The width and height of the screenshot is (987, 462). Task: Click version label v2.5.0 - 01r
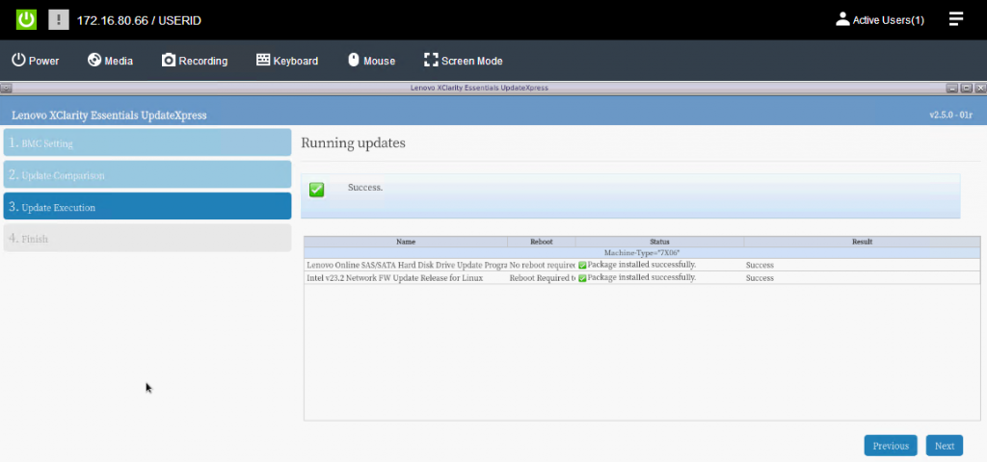pos(951,115)
